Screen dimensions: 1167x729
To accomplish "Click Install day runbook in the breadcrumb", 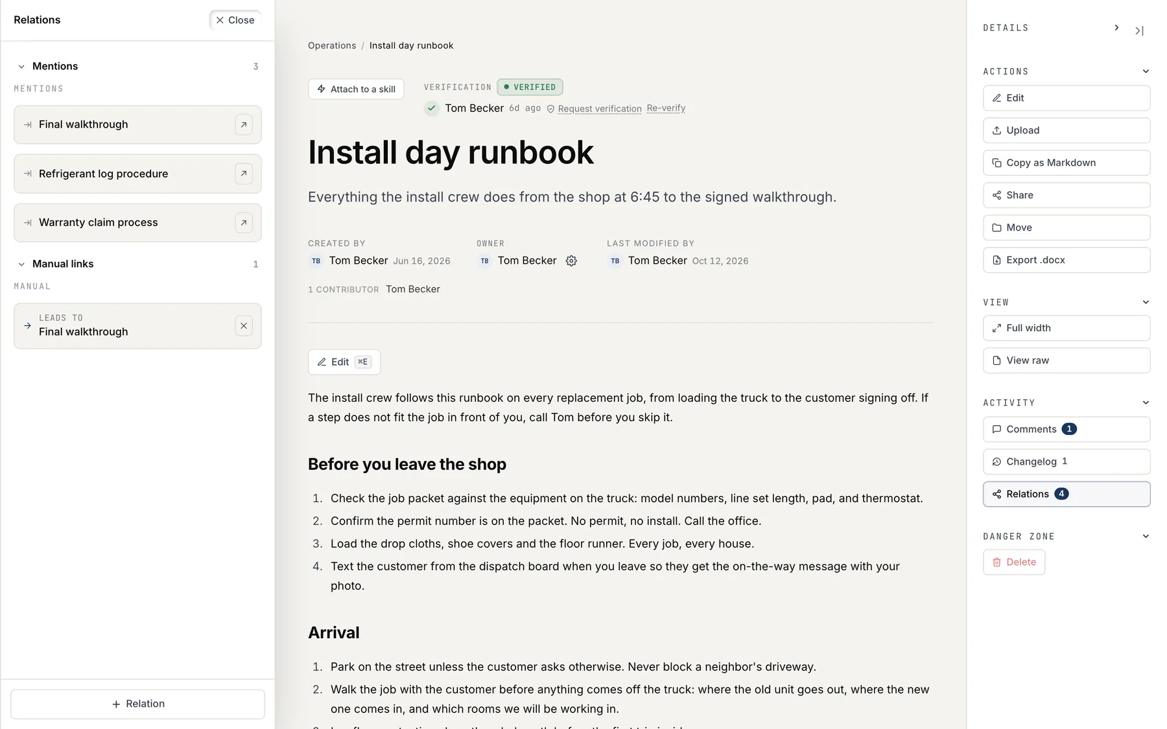I will click(411, 45).
